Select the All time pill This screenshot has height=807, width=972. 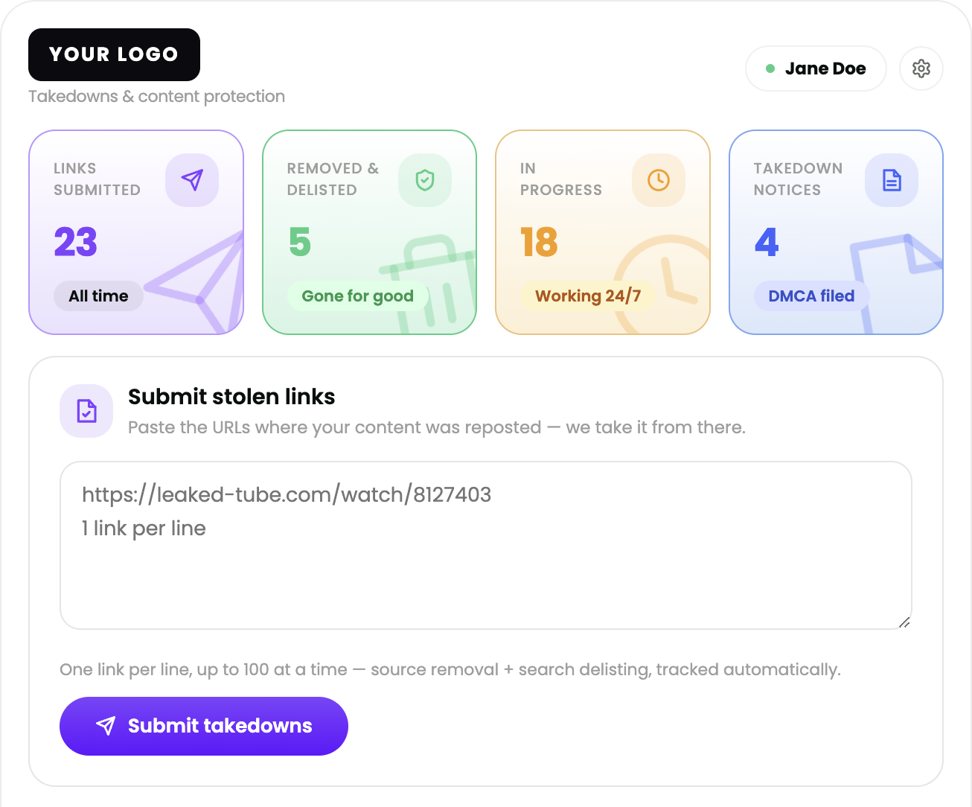(x=98, y=296)
